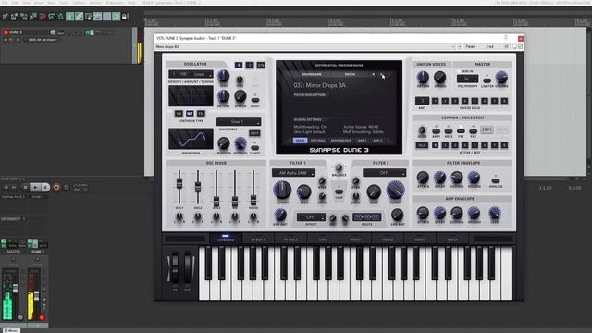Click the Amp Envelope Level knob
This screenshot has width=592, height=333.
click(495, 213)
